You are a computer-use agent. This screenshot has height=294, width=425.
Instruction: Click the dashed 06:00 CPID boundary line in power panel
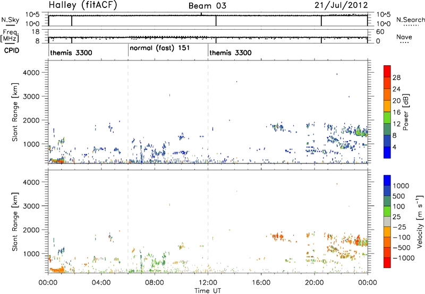[x=128, y=112]
